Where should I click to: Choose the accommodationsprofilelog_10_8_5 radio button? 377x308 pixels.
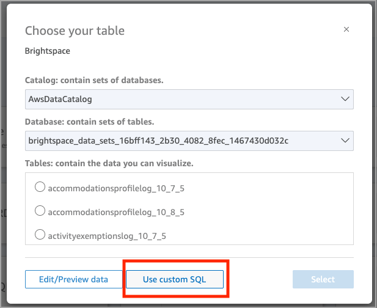40,211
